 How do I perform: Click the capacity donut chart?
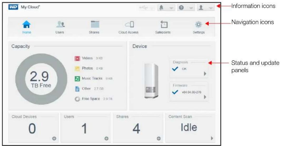(x=41, y=79)
